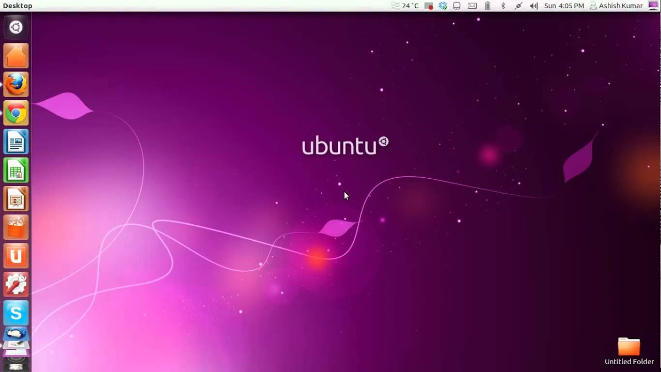The height and width of the screenshot is (372, 661).
Task: Open the battery indicator menu
Action: pos(487,6)
